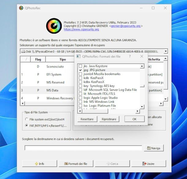This screenshot has width=187, height=179.
Task: Open the disk selection dropdown
Action: point(166,51)
